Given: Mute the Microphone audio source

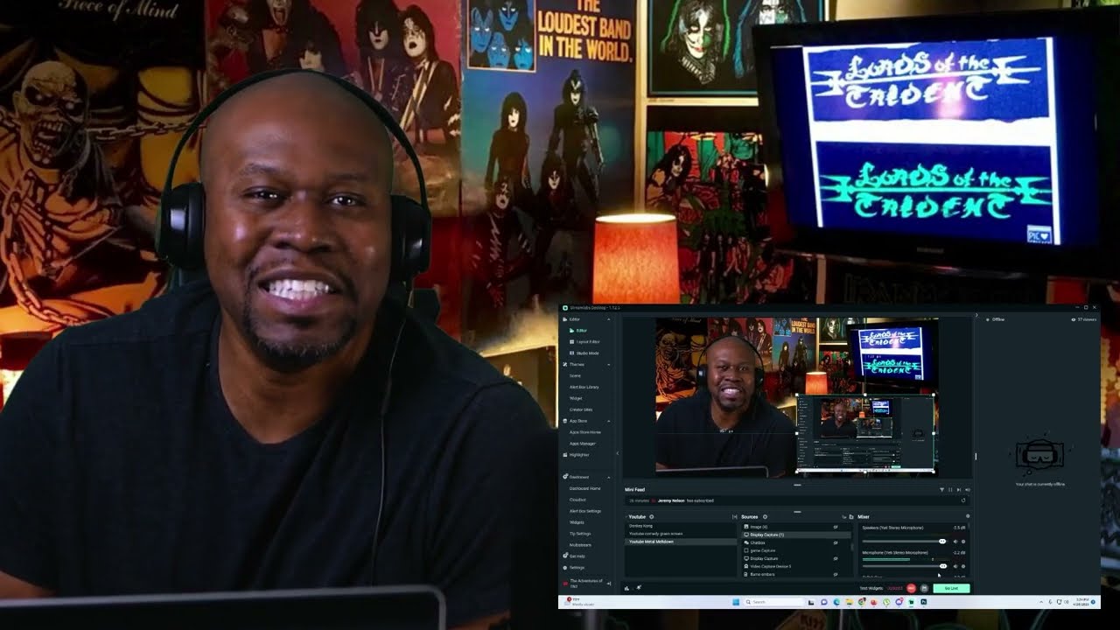Looking at the screenshot, I should click(x=955, y=566).
